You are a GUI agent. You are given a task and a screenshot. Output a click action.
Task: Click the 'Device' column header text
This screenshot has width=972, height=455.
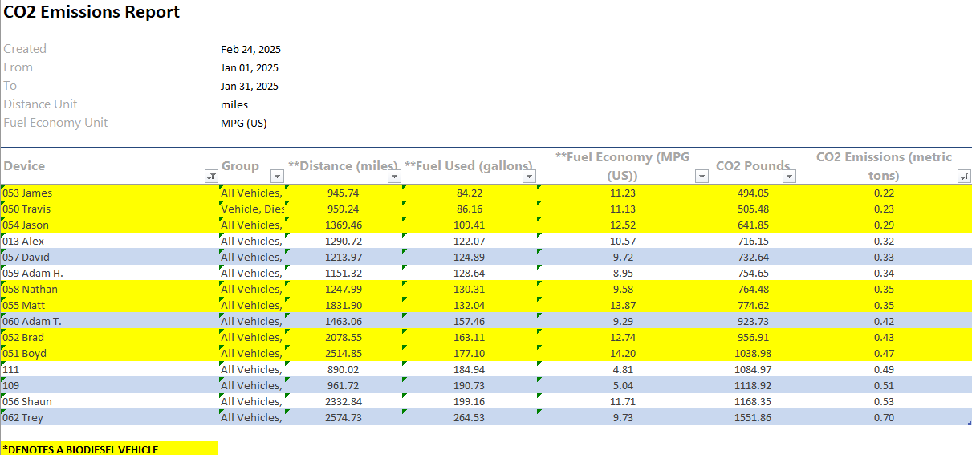24,165
